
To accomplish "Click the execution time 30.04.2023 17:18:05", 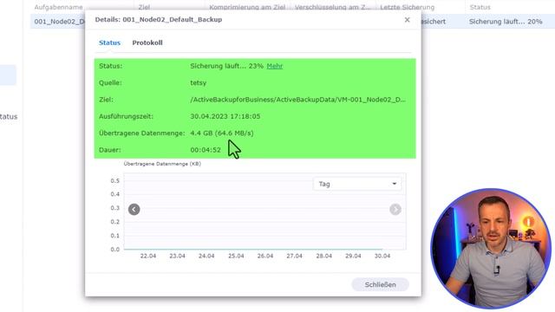I will click(225, 116).
